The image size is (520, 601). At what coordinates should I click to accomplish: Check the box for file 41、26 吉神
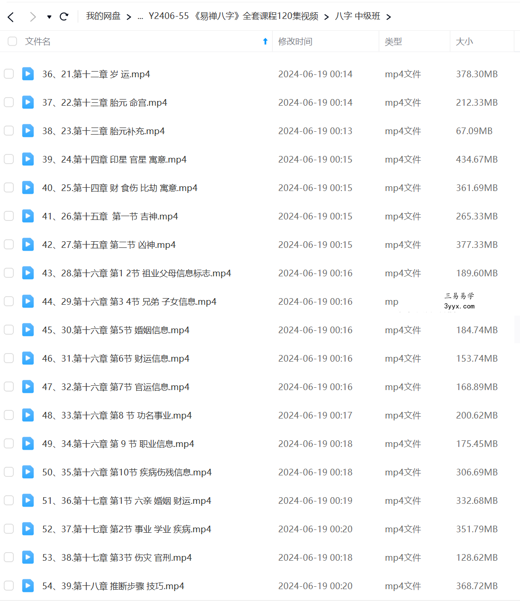tap(9, 216)
